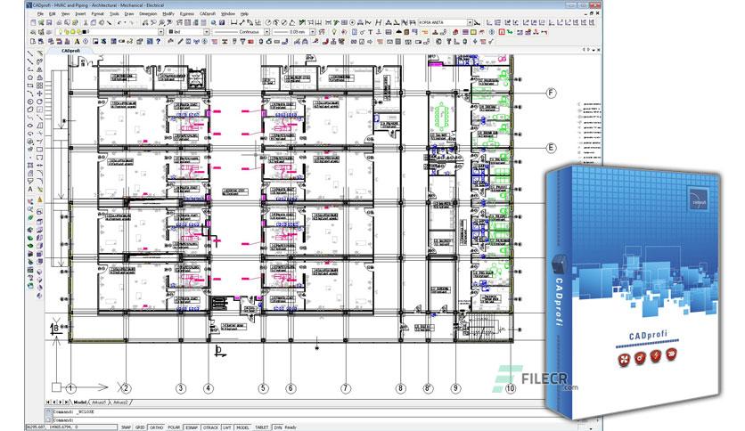This screenshot has height=431, width=745.
Task: Toggle POLAR tracking in status bar
Action: (174, 427)
